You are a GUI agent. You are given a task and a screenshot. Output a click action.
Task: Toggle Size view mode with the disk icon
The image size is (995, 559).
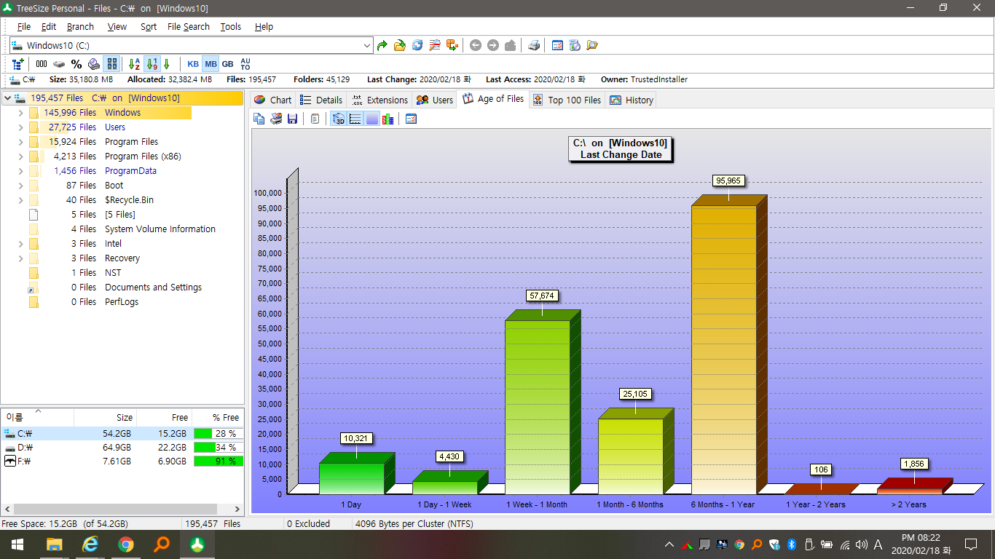click(x=59, y=64)
